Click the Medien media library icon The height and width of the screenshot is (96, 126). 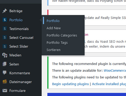(x=5, y=55)
